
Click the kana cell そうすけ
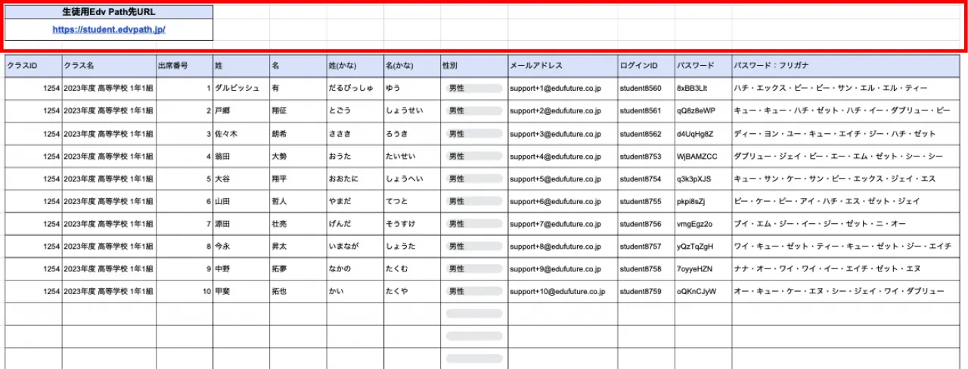[x=411, y=224]
